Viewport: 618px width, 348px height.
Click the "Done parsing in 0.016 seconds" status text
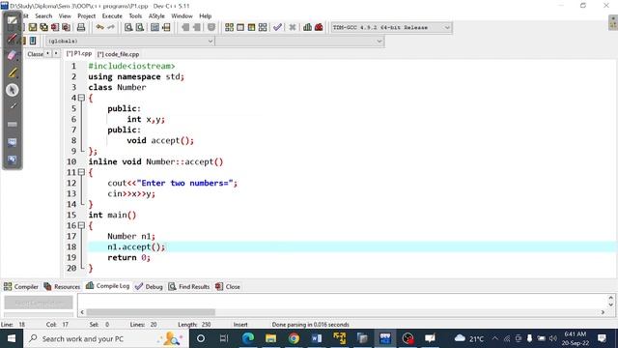coord(311,325)
